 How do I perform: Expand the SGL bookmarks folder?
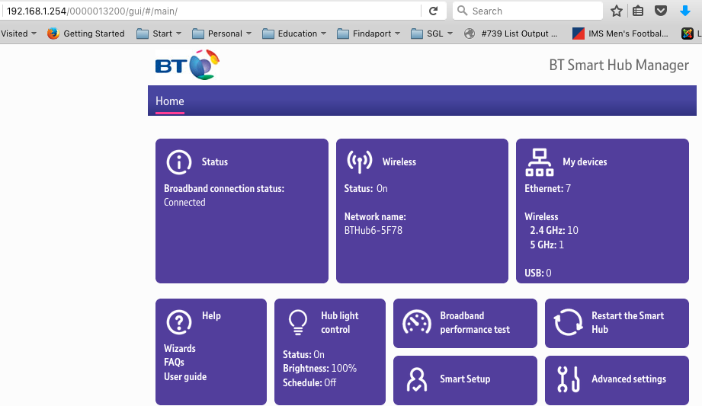[432, 34]
